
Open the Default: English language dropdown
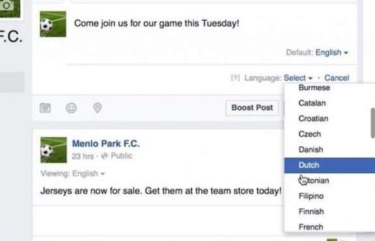click(331, 52)
